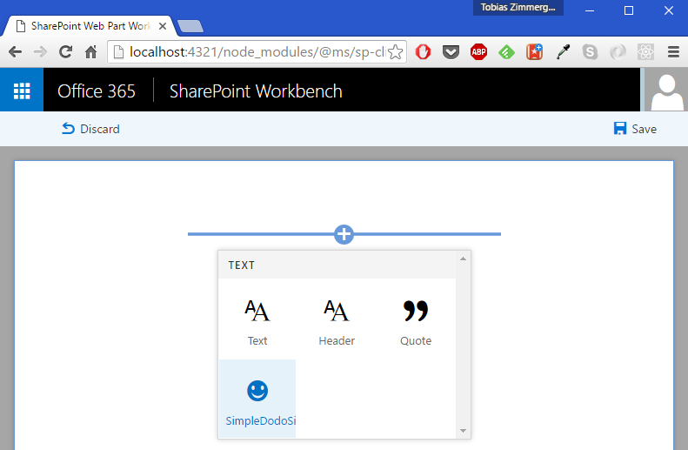The image size is (688, 450).
Task: Open the red stop-hand blocker extension
Action: (423, 52)
